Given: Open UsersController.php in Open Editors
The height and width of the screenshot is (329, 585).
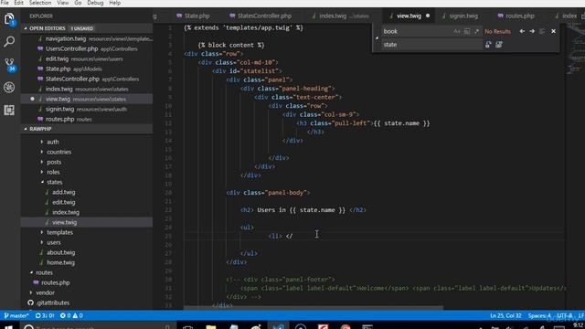Looking at the screenshot, I should click(87, 48).
